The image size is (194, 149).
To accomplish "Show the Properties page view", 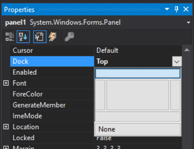I will [40, 37].
